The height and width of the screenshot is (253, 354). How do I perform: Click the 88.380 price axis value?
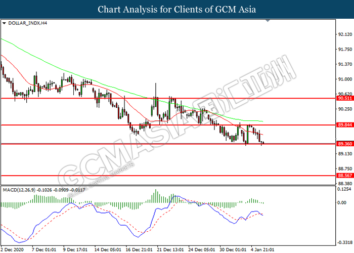tap(345, 183)
